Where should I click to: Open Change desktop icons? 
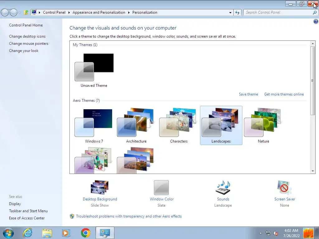(x=27, y=36)
